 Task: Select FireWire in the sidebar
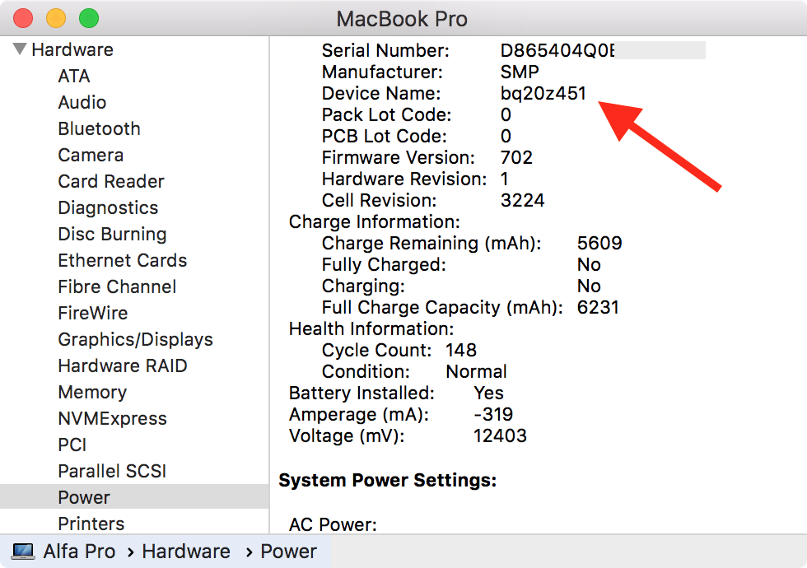coord(92,313)
